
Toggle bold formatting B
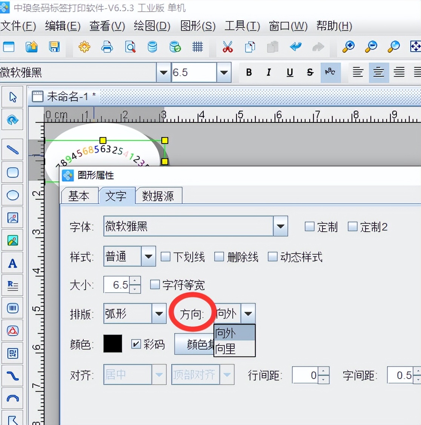(x=249, y=72)
